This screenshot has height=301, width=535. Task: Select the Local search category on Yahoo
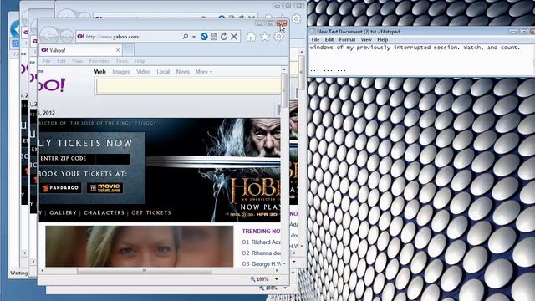pyautogui.click(x=163, y=72)
